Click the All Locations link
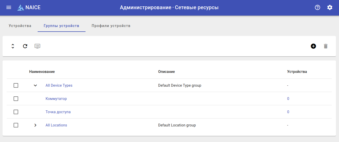 click(x=56, y=125)
